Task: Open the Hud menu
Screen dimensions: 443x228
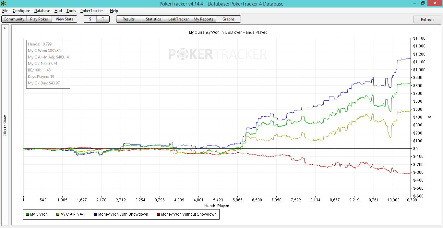Action: point(58,11)
